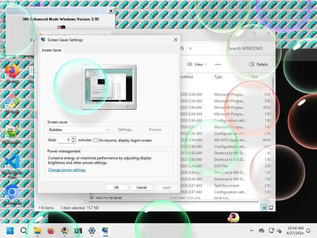
Task: Select the Screen Saver tab
Action: click(x=52, y=50)
